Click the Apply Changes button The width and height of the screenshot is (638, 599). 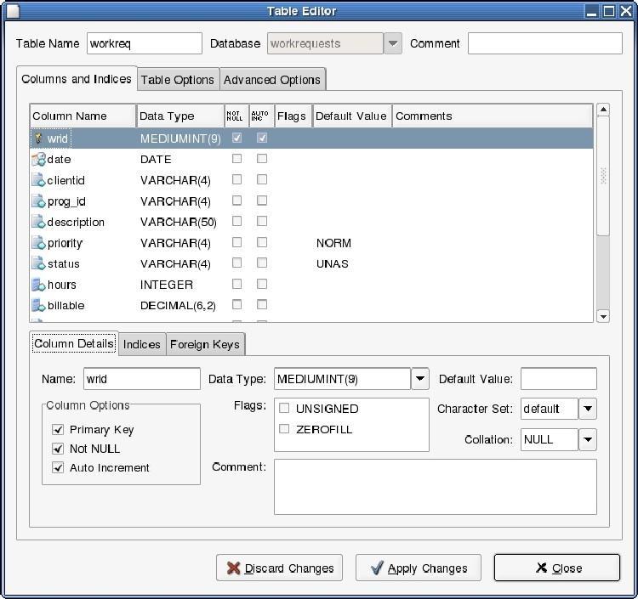coord(418,568)
